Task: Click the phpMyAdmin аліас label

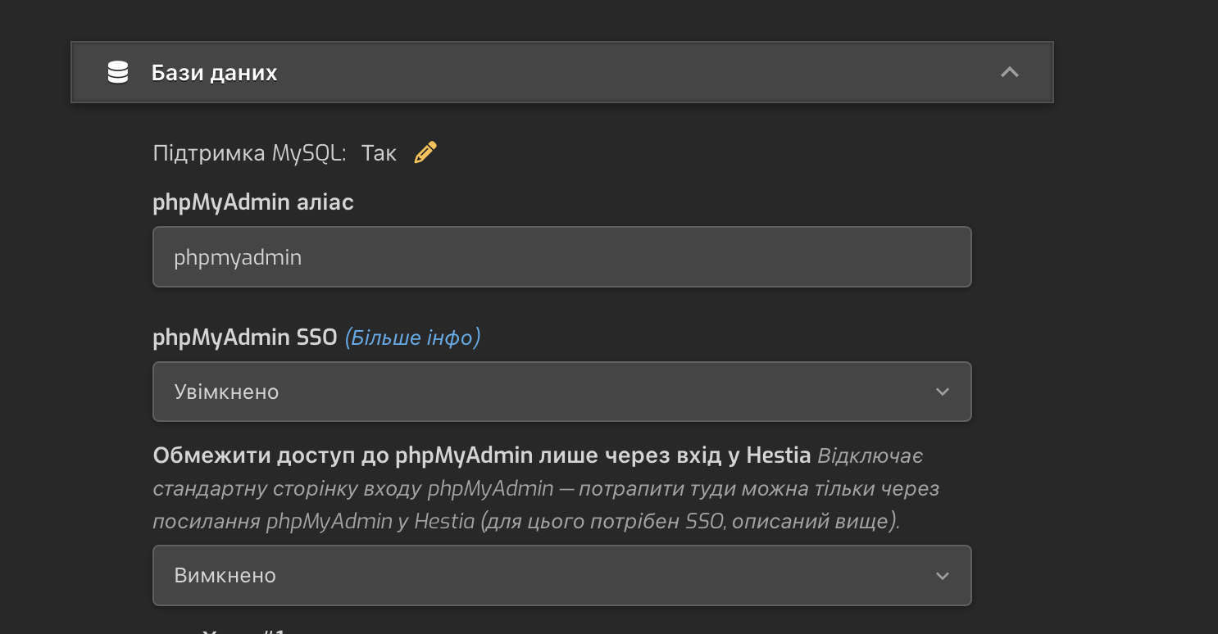Action: point(253,202)
